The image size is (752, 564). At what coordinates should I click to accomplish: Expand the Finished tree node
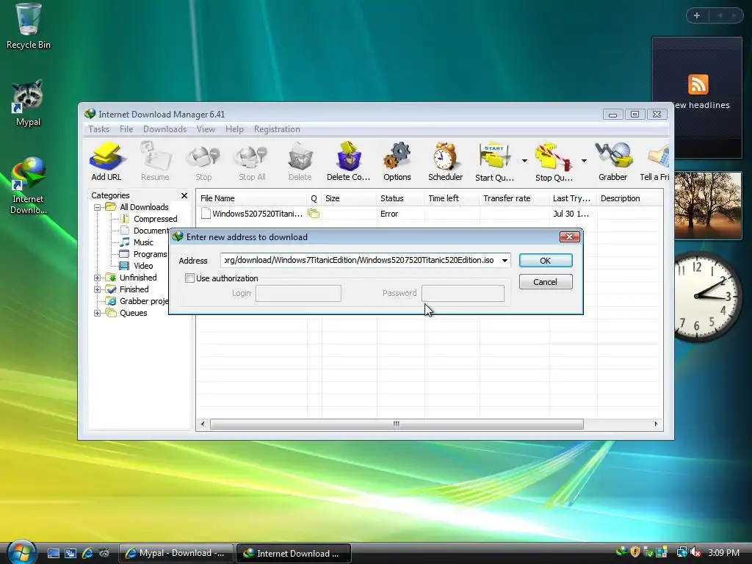98,289
